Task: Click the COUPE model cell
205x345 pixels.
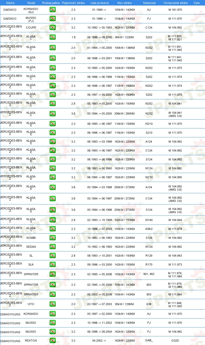Action: tap(31, 28)
